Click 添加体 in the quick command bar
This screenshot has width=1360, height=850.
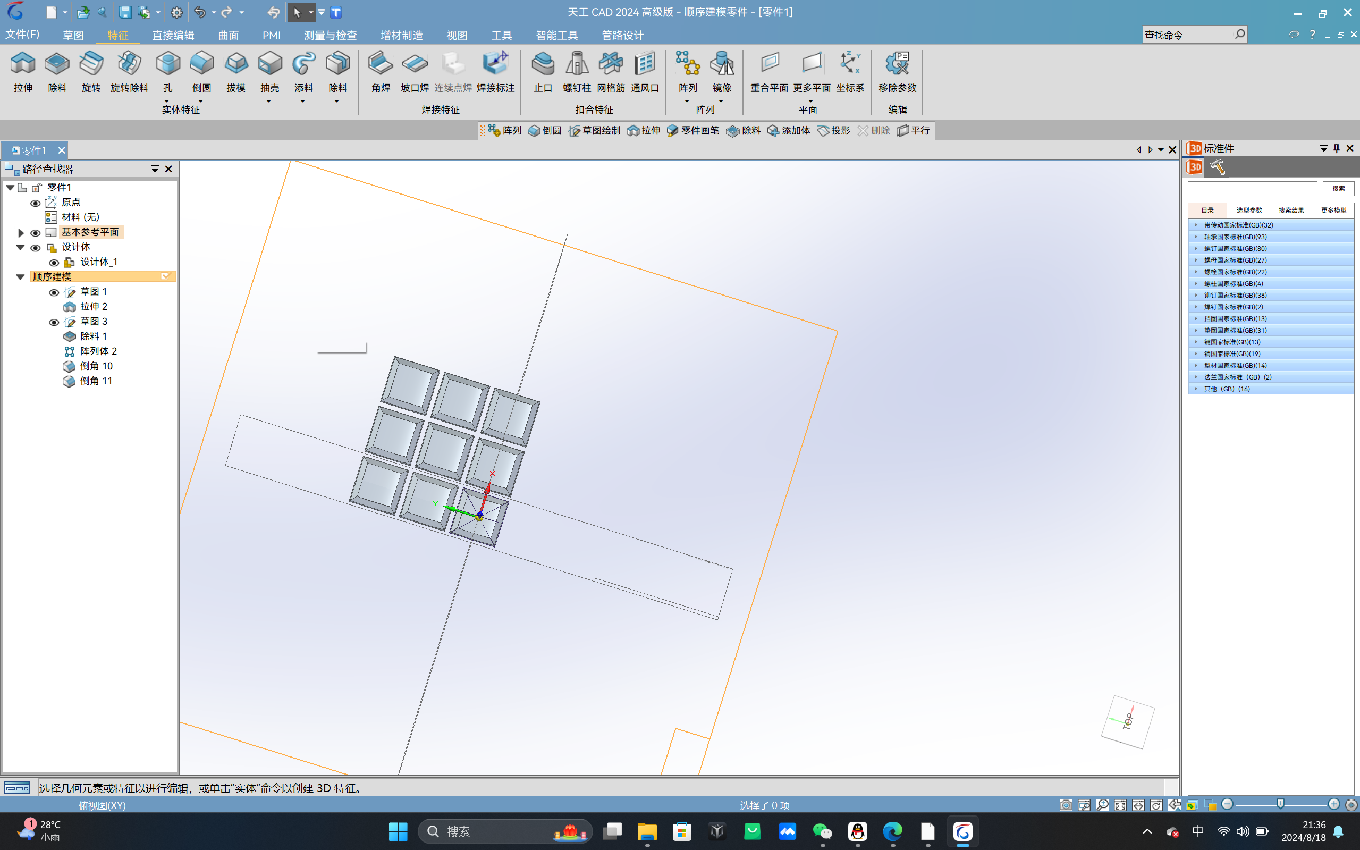[x=789, y=130]
